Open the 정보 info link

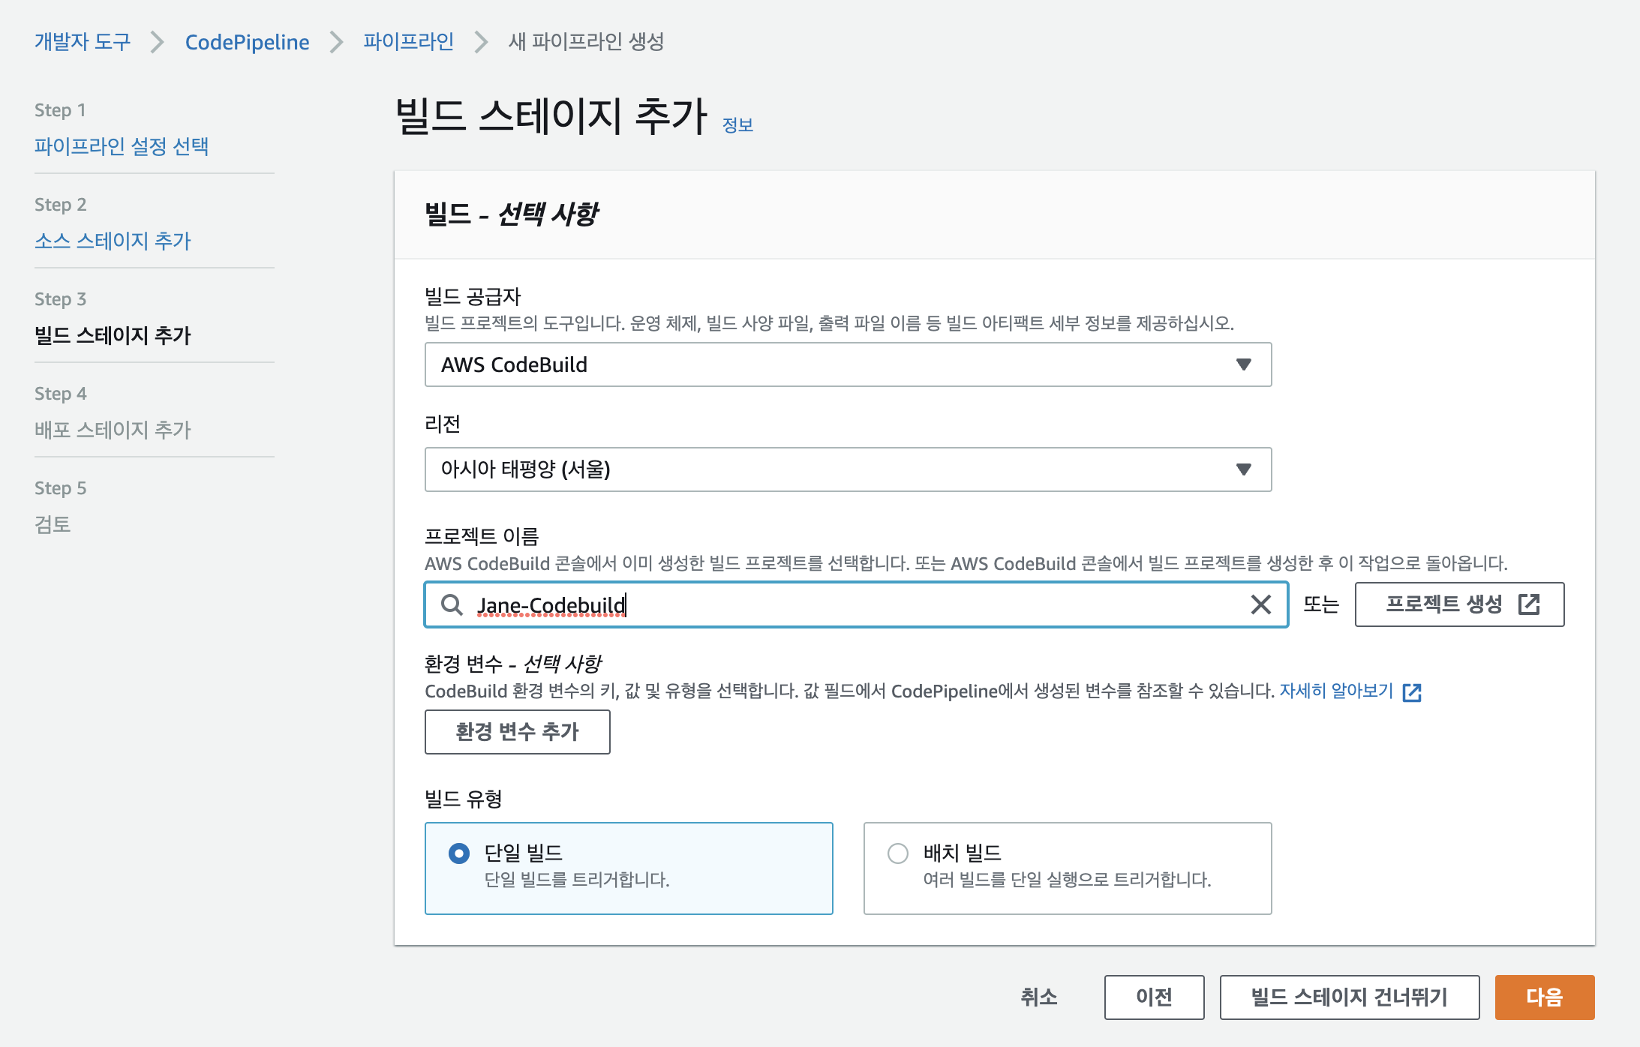coord(737,125)
